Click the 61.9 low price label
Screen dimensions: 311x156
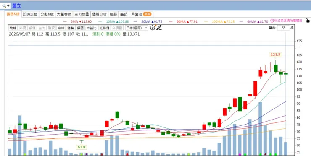click(x=81, y=147)
